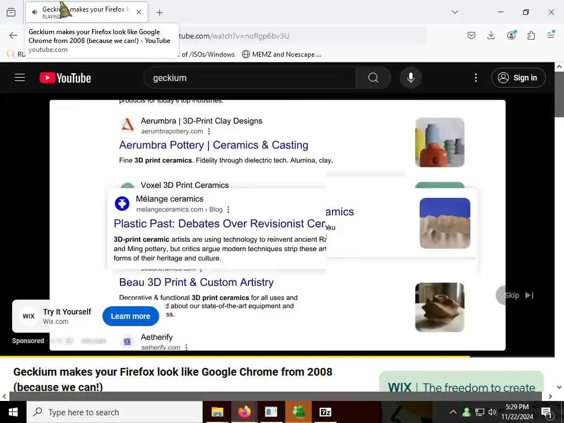Open the Firefox application hamburger menu
The width and height of the screenshot is (564, 423).
pos(551,35)
